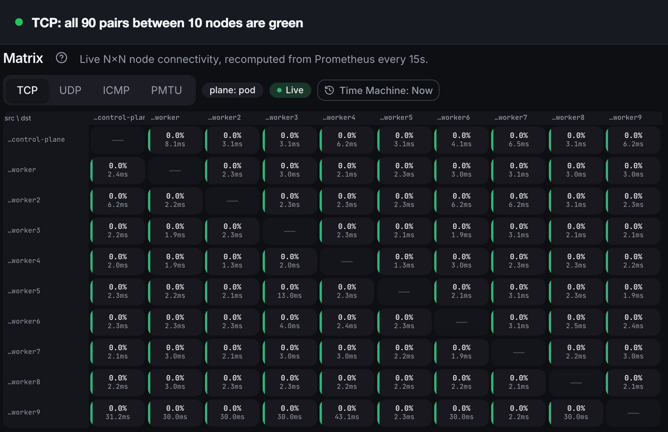This screenshot has height=432, width=668.
Task: Select the …worker3 row label
Action: click(24, 230)
